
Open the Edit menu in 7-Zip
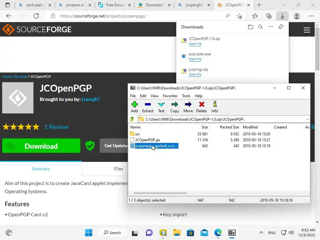143,96
